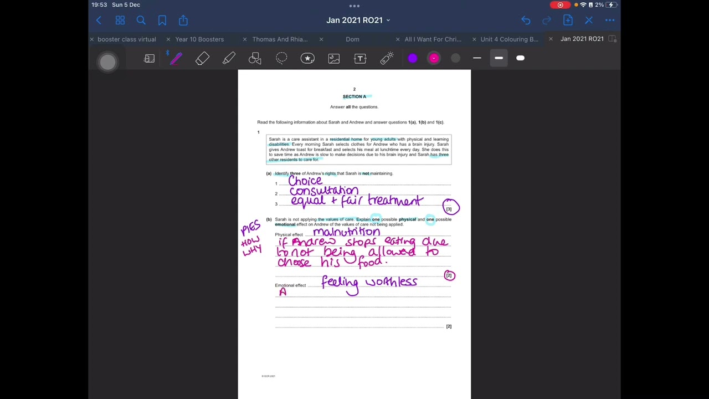Screen dimensions: 709x399
Task: Tap the red screen recording indicator
Action: (x=560, y=5)
